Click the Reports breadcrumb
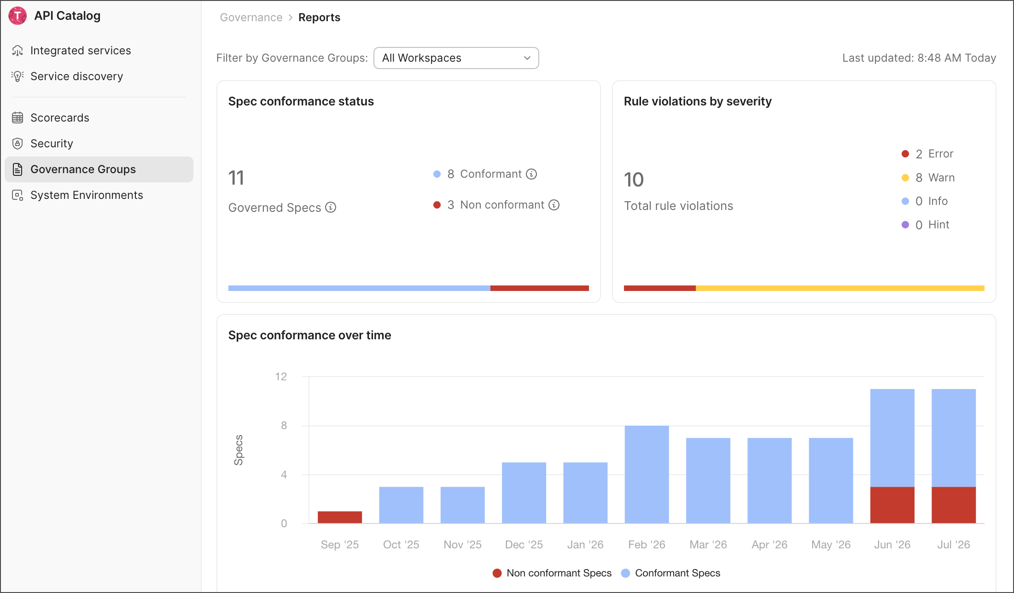Screen dimensions: 1014x593 pos(319,17)
